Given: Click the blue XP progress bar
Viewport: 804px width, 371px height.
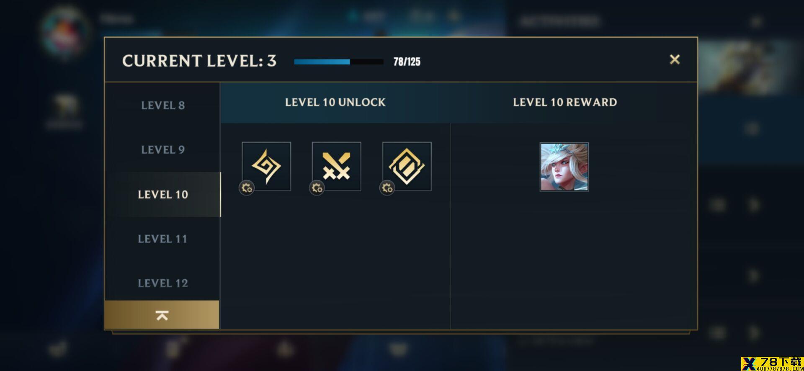Looking at the screenshot, I should [338, 62].
